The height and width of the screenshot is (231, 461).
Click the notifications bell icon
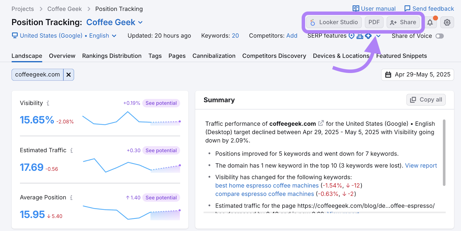430,22
